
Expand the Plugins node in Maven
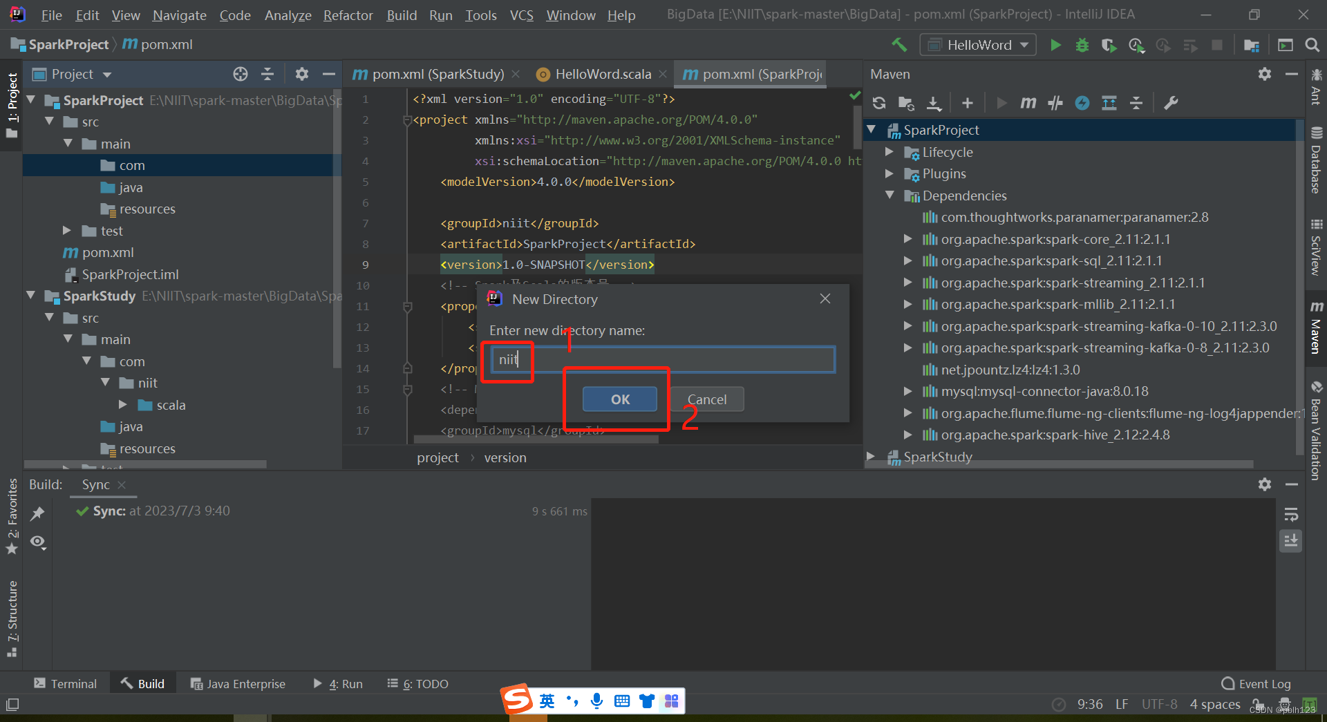tap(890, 173)
